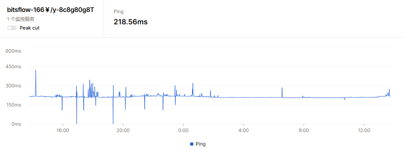This screenshot has height=150, width=403.
Task: Click the 12:00 time axis label
Action: (x=364, y=130)
